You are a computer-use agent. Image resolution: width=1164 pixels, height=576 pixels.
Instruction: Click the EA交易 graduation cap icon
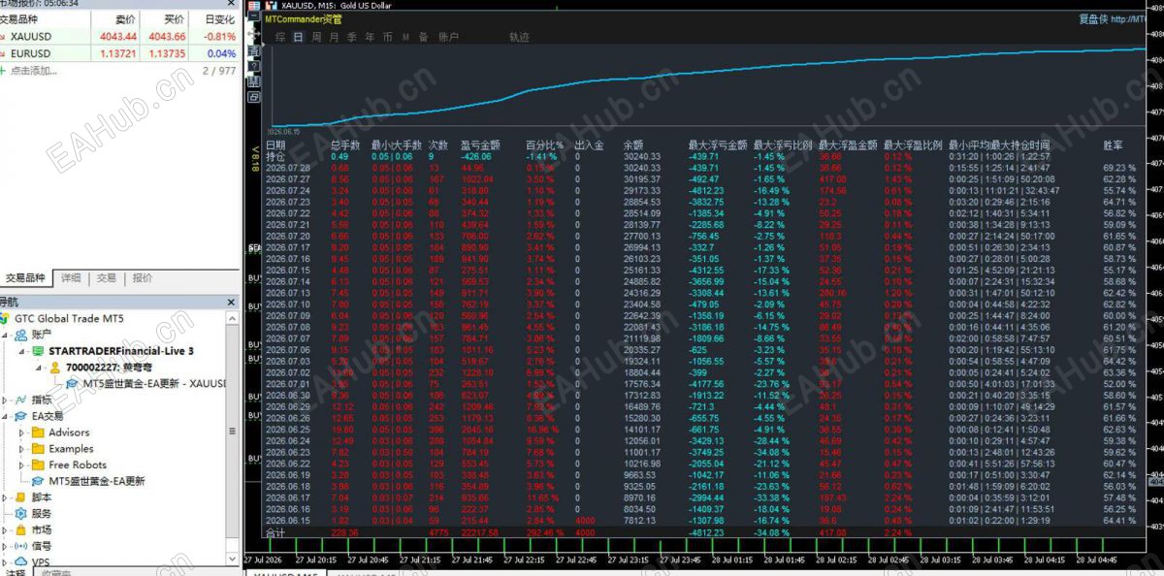click(19, 416)
